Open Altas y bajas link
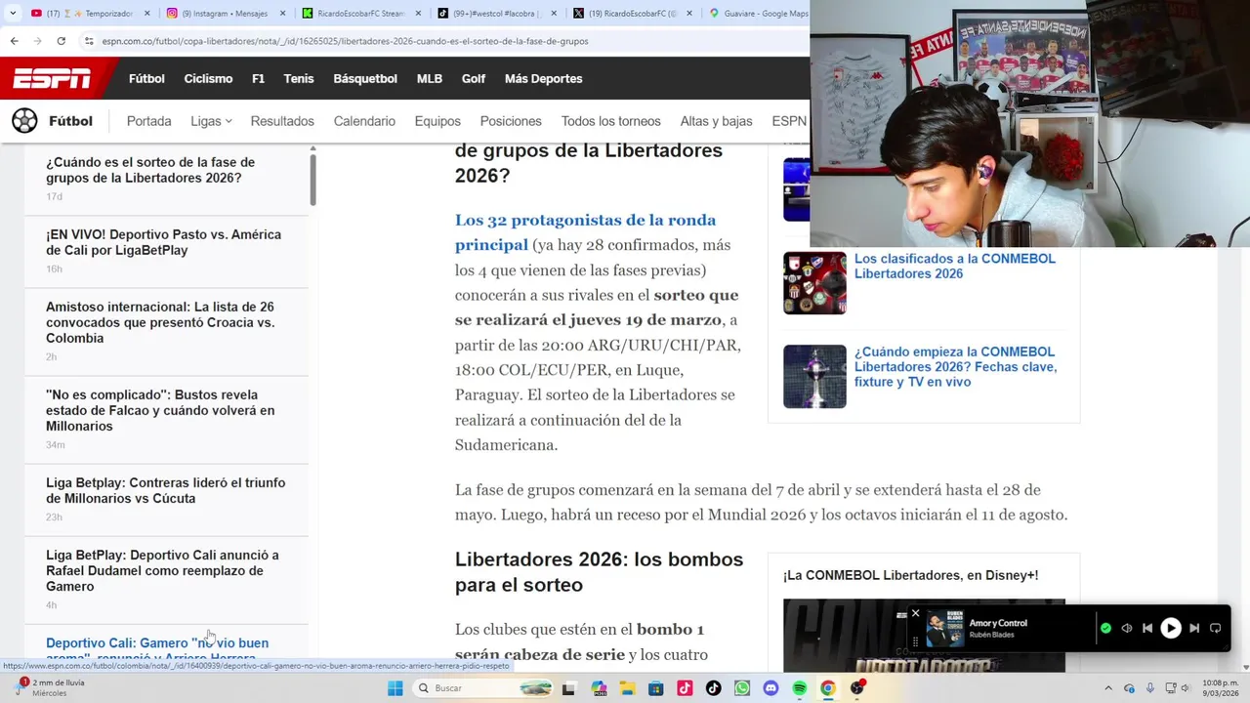Image resolution: width=1250 pixels, height=703 pixels. click(x=716, y=121)
